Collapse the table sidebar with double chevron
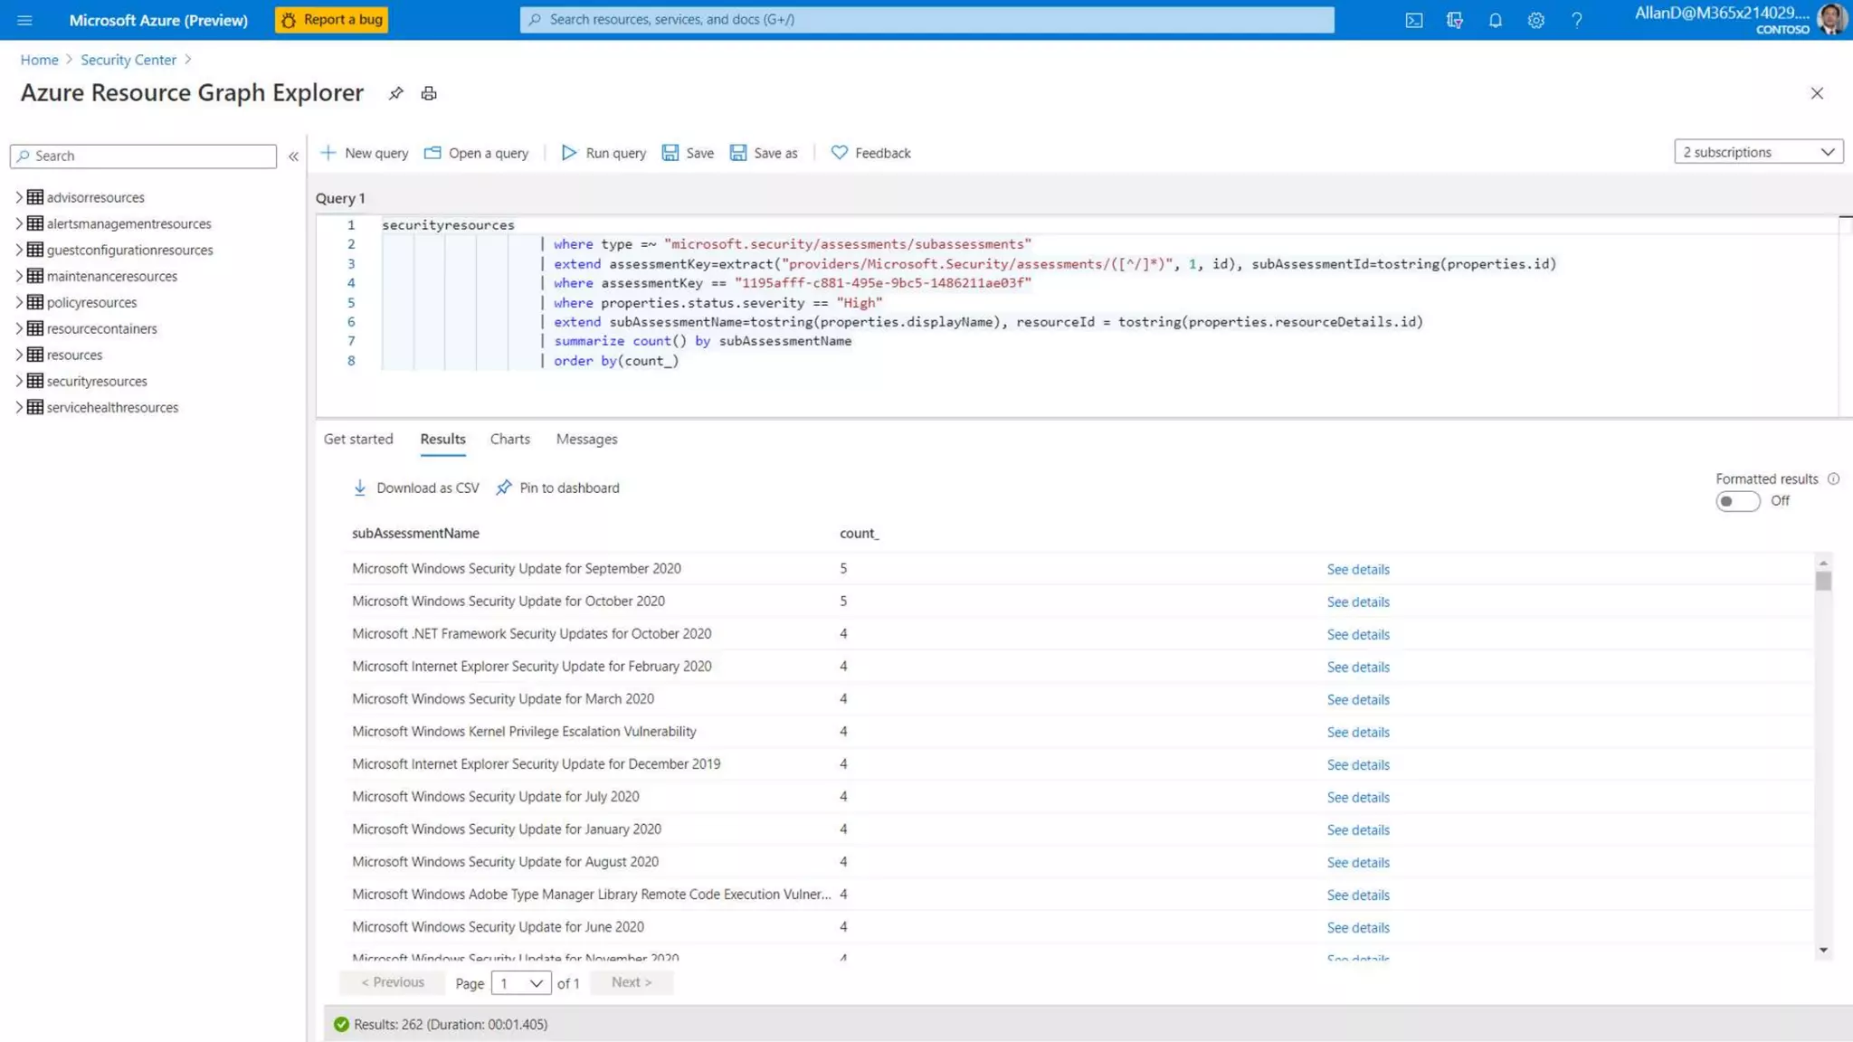The width and height of the screenshot is (1853, 1042). pyautogui.click(x=293, y=156)
